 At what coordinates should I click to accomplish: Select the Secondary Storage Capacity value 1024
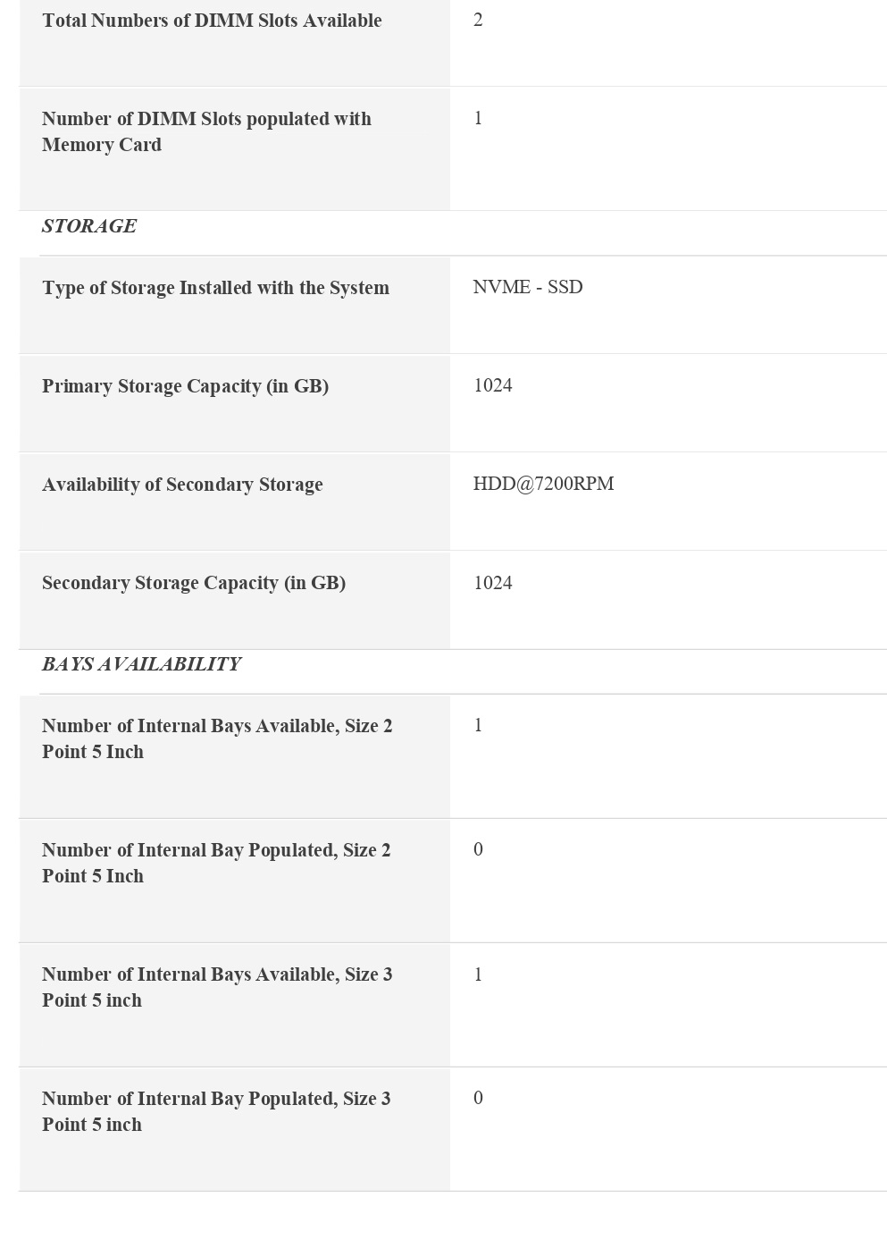(x=493, y=583)
